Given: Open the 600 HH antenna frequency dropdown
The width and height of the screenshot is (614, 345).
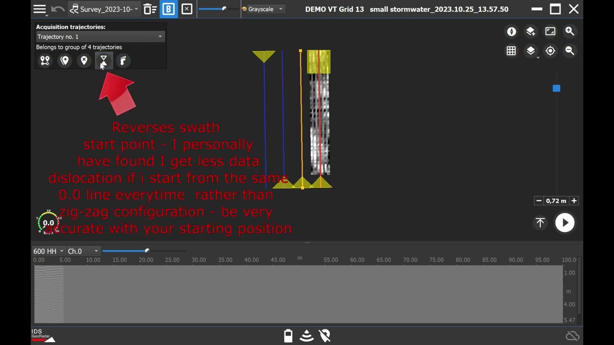Looking at the screenshot, I should click(x=48, y=251).
